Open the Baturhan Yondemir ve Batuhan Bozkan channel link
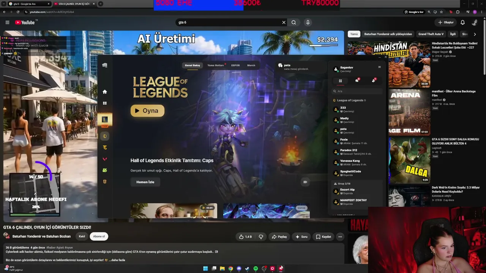The image size is (486, 273). tap(41, 237)
